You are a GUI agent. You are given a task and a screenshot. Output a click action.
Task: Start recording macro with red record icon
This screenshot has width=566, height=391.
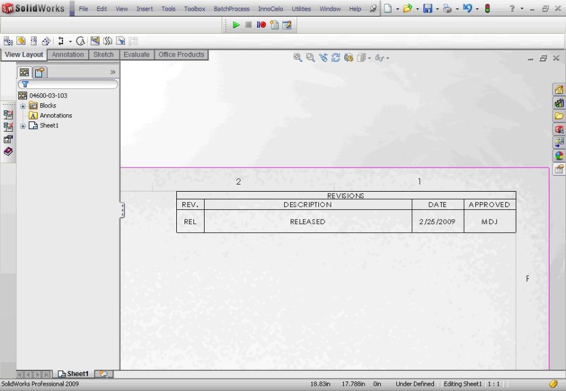[261, 25]
